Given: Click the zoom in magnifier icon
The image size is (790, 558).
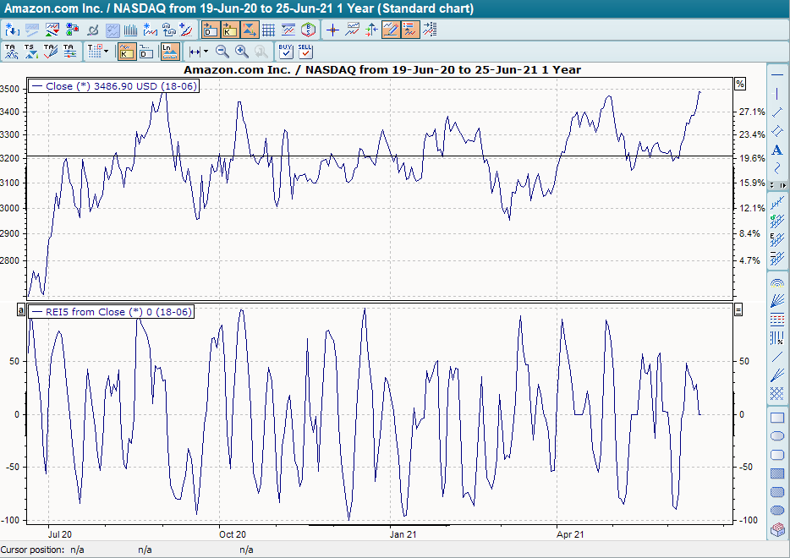Looking at the screenshot, I should pyautogui.click(x=242, y=52).
